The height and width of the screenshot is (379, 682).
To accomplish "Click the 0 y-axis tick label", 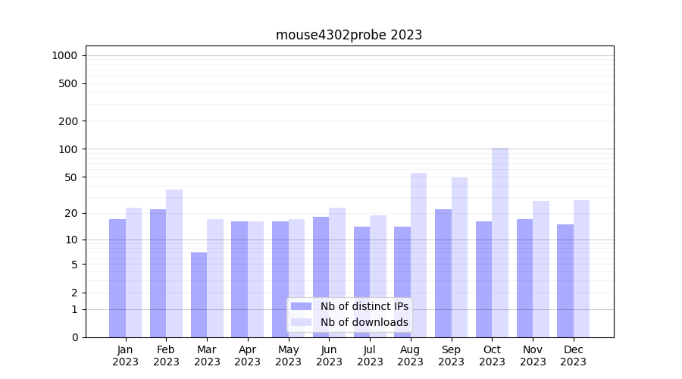I will (74, 337).
